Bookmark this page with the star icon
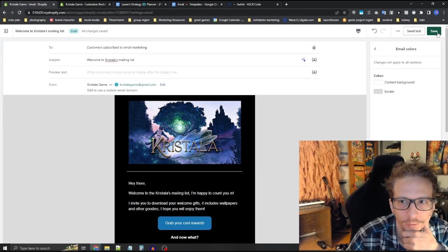Viewport: 448px width, 252px height. coord(344,13)
